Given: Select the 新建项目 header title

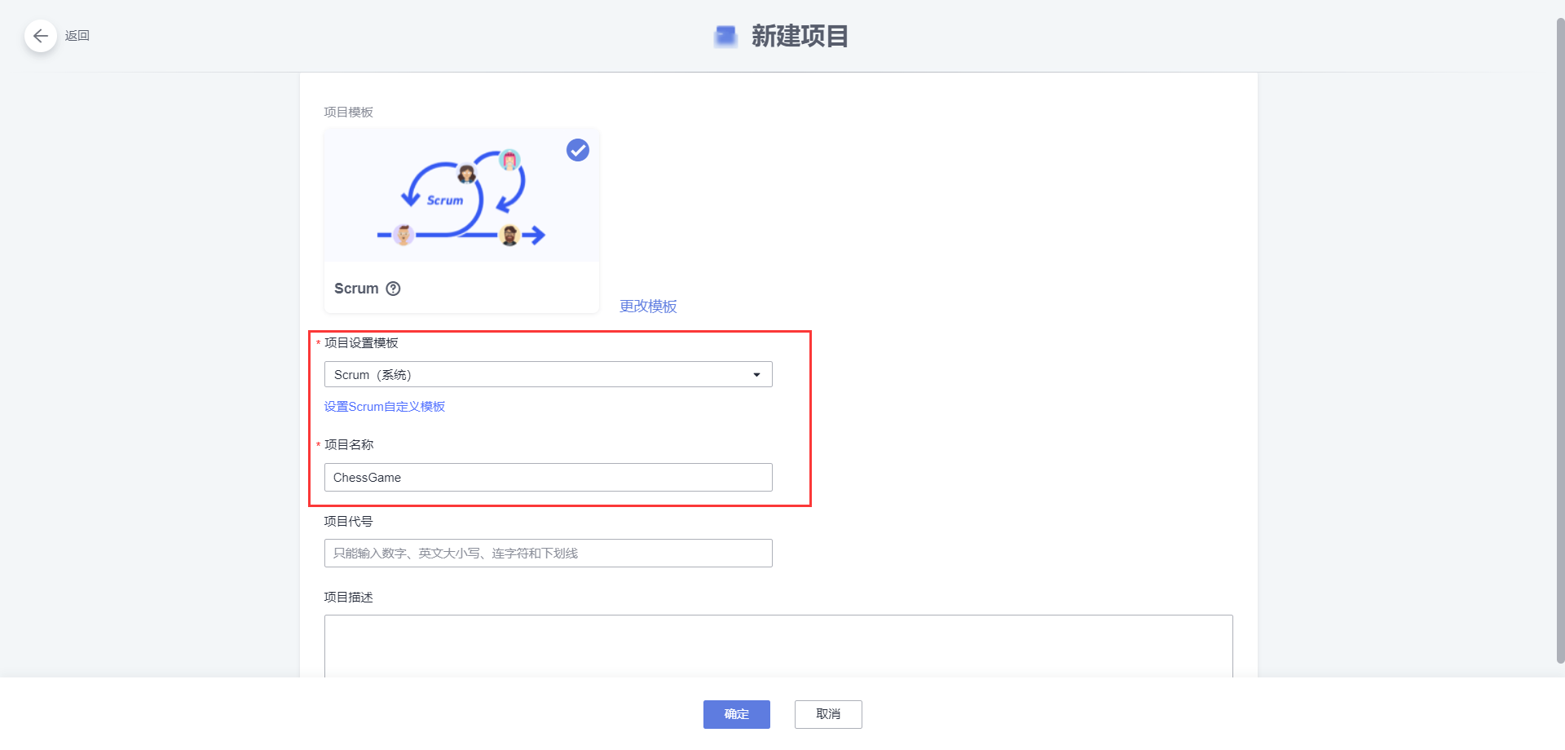Looking at the screenshot, I should click(x=800, y=37).
